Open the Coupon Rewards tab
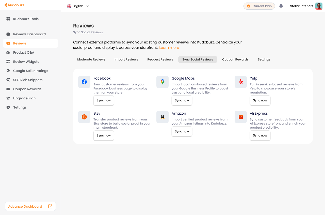Viewport: 325px width, 215px height. [235, 59]
